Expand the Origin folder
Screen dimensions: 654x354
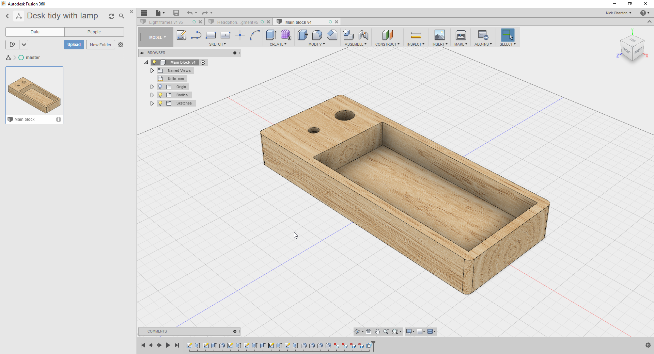152,87
